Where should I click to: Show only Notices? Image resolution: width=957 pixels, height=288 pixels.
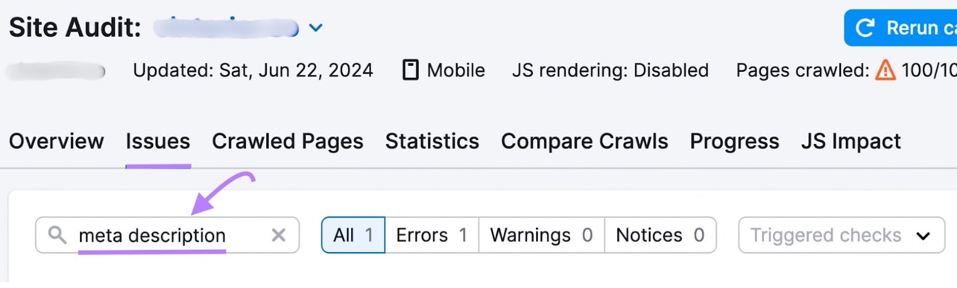(x=660, y=235)
